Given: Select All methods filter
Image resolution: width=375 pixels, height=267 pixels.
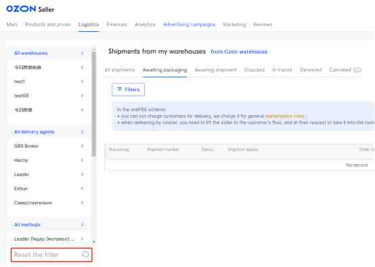Looking at the screenshot, I should (x=49, y=224).
